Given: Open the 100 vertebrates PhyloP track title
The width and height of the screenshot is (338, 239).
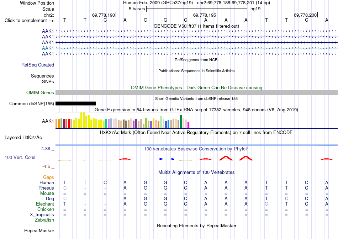Looking at the screenshot, I should click(196, 149).
